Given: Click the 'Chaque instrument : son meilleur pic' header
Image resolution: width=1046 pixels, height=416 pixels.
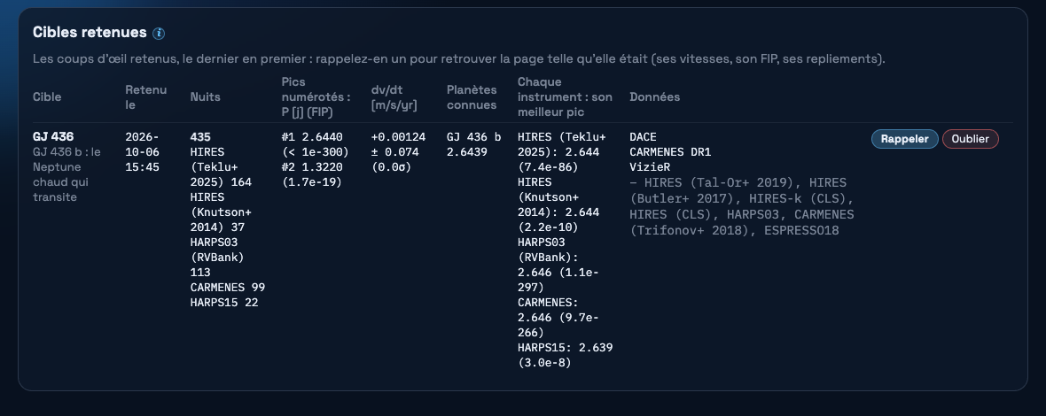Looking at the screenshot, I should coord(565,97).
